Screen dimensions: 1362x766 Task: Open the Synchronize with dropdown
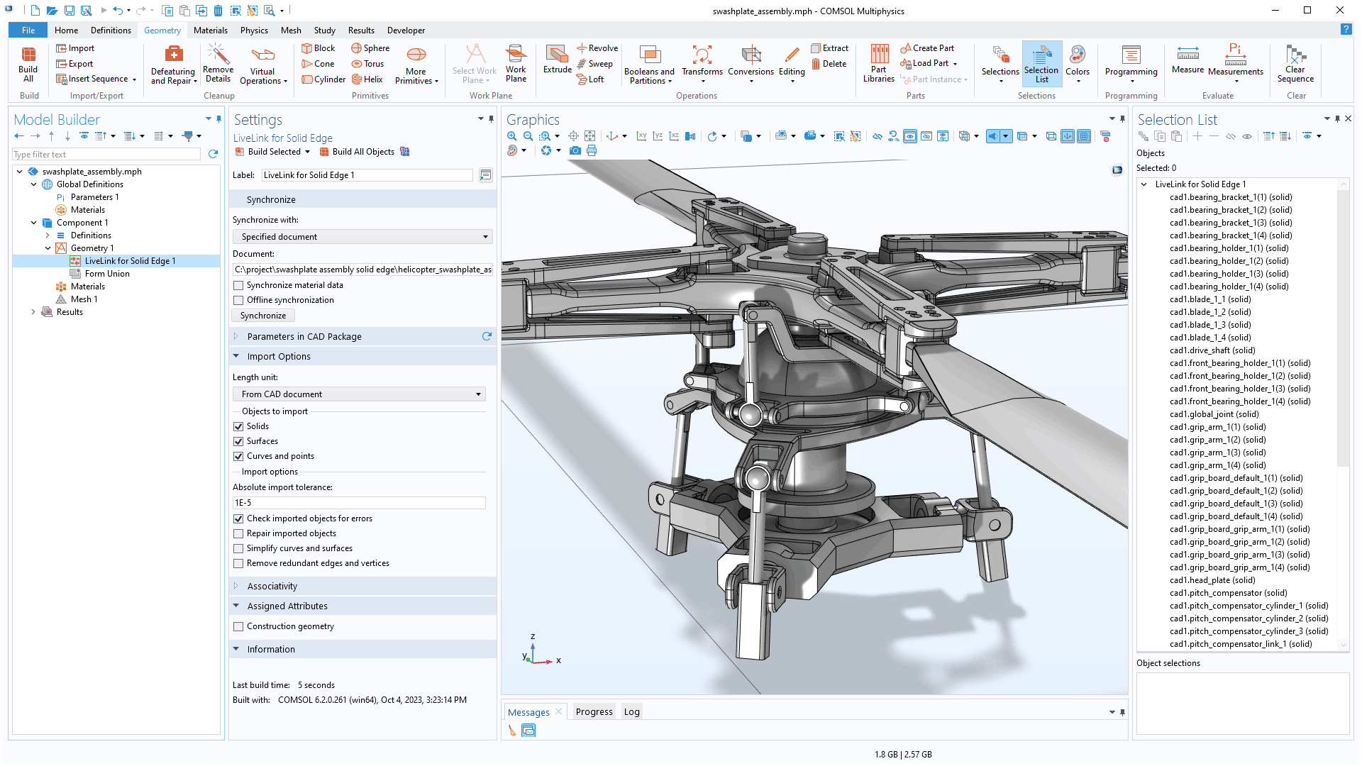coord(362,237)
